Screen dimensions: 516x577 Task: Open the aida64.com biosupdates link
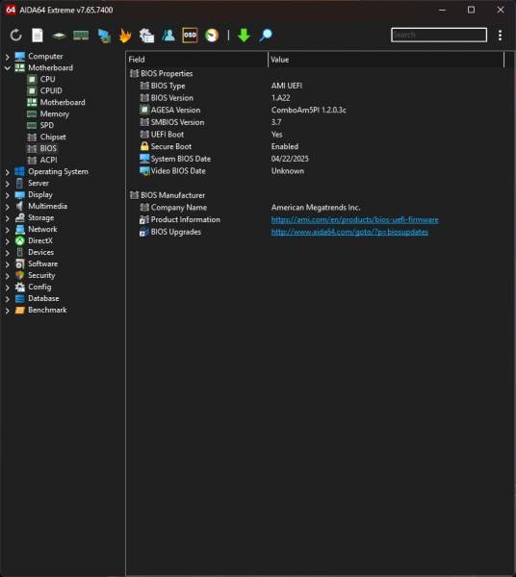[x=349, y=232]
